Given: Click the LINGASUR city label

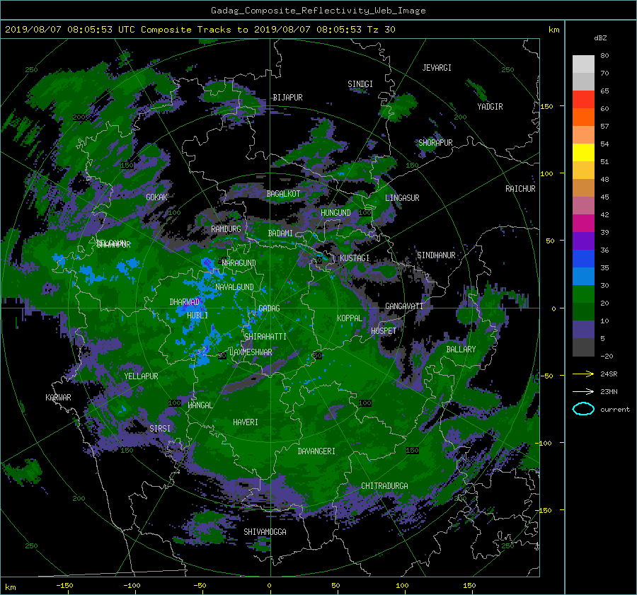Looking at the screenshot, I should [x=402, y=198].
